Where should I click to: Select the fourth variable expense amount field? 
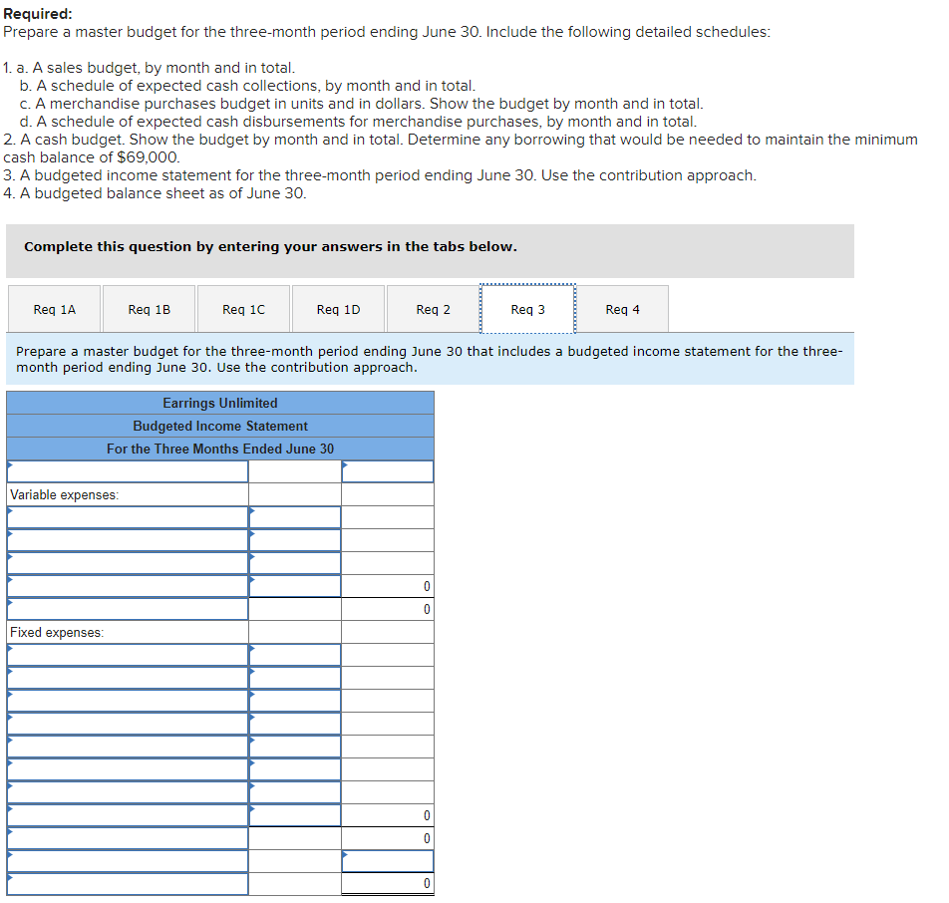point(295,586)
